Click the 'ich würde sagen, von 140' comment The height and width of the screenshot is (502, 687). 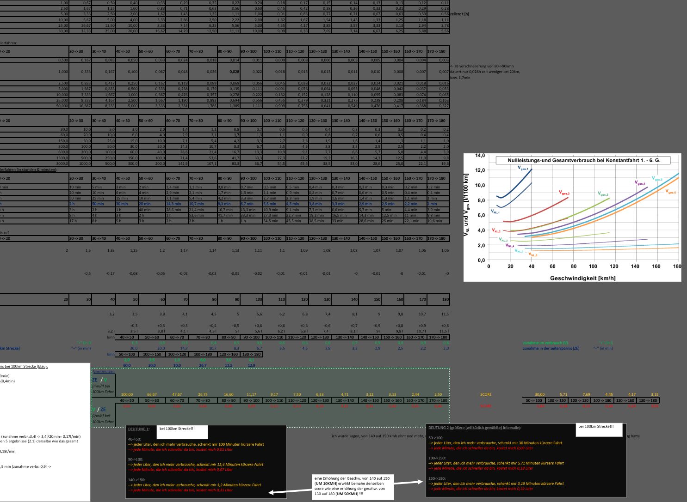tap(378, 435)
